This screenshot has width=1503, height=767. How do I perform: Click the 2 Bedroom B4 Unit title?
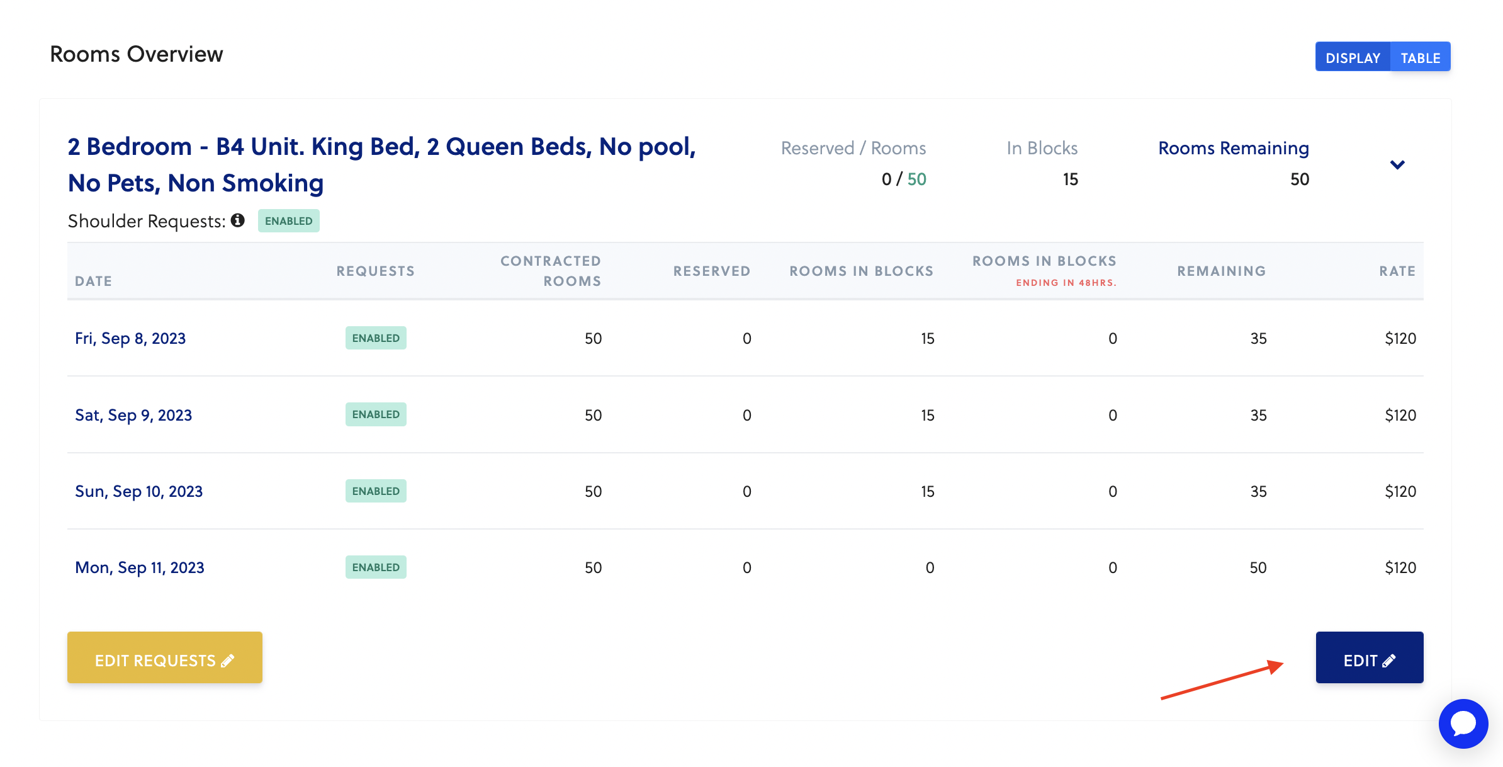pyautogui.click(x=381, y=164)
